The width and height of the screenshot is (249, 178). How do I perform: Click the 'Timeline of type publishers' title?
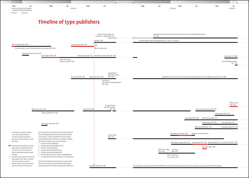click(x=69, y=22)
